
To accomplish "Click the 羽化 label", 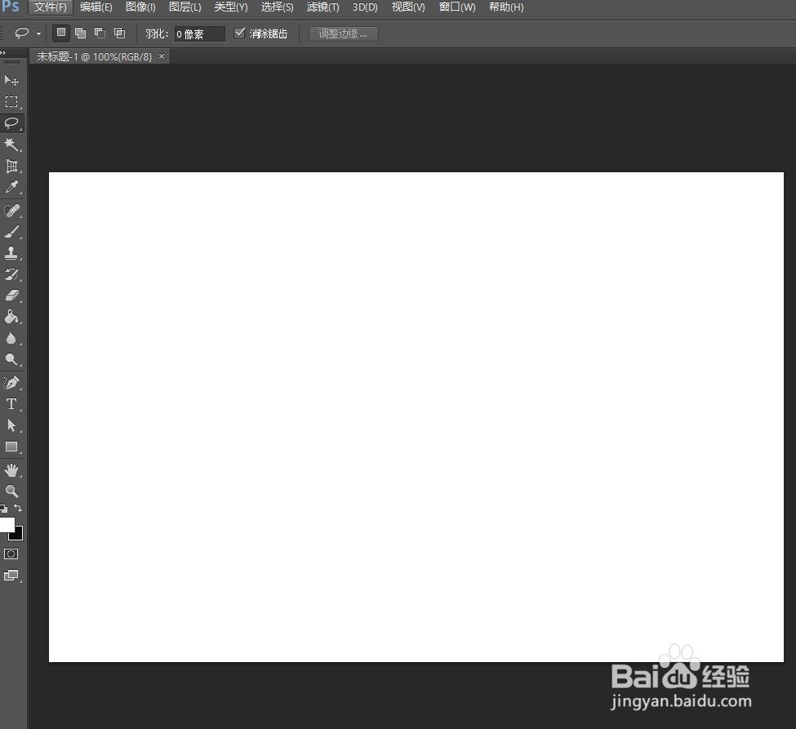I will pyautogui.click(x=157, y=33).
